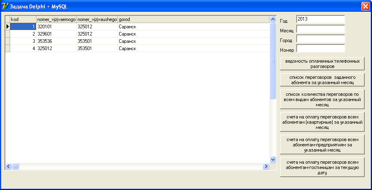Click the Delphi application icon in title bar
Screen dimensions: 372x190
tap(5, 6)
